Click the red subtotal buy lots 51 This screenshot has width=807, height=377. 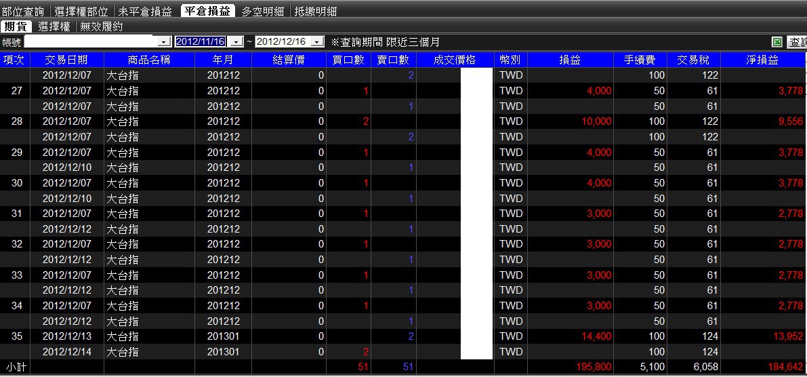(x=363, y=368)
